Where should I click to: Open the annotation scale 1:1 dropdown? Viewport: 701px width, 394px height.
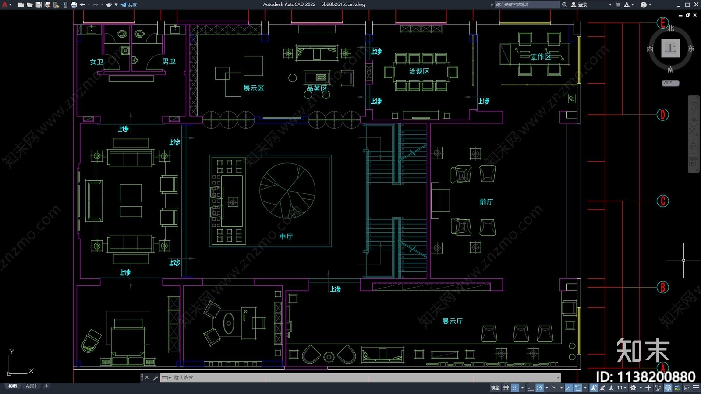[621, 388]
